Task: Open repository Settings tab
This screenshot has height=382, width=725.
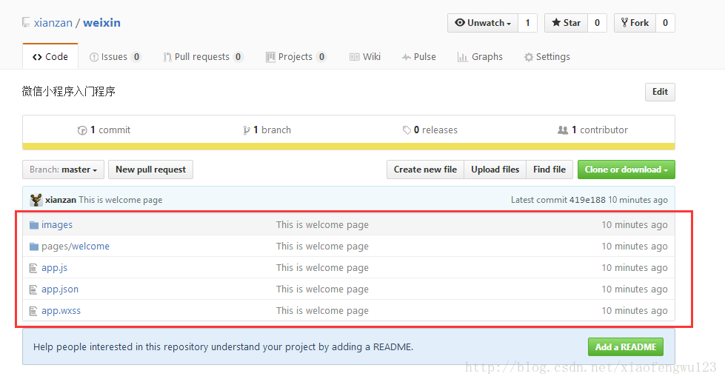Action: coord(547,56)
